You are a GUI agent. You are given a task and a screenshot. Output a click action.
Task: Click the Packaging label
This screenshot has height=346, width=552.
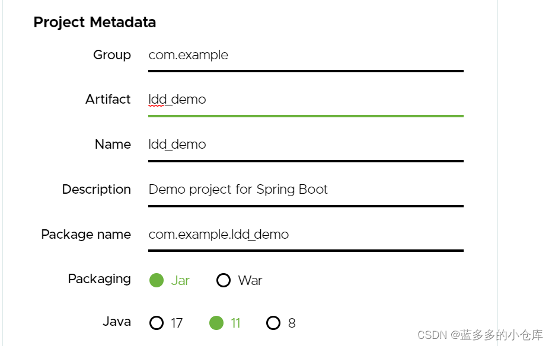pyautogui.click(x=99, y=279)
